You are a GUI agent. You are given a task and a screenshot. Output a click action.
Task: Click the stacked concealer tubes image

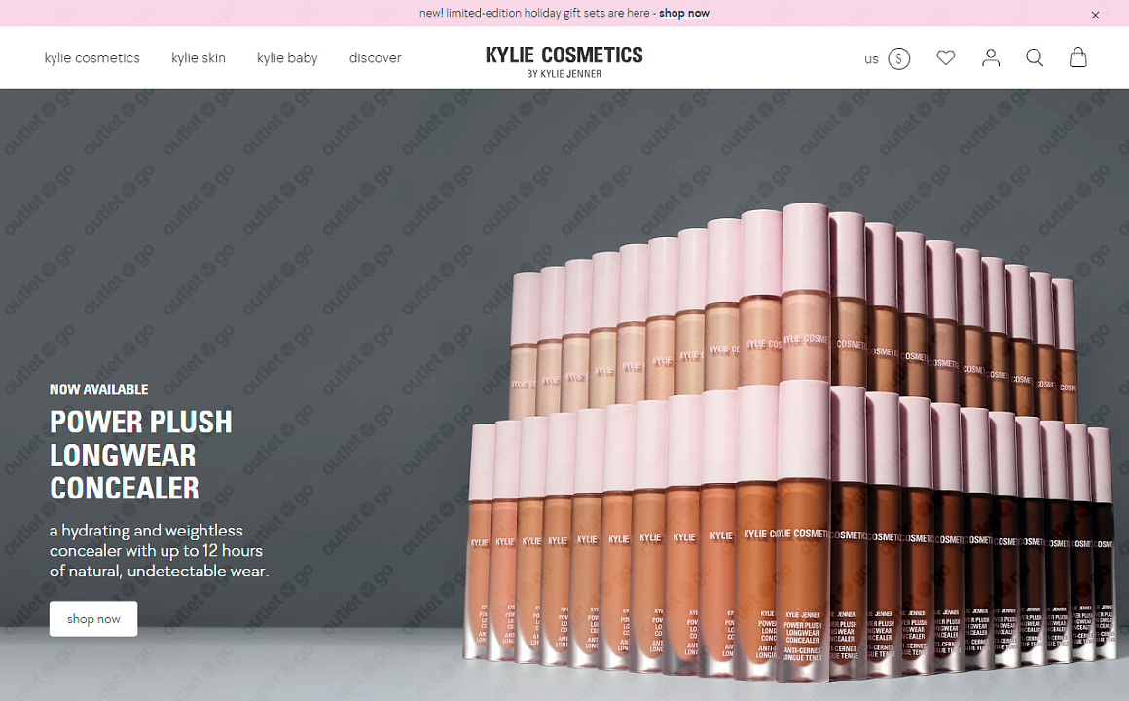tap(790, 443)
